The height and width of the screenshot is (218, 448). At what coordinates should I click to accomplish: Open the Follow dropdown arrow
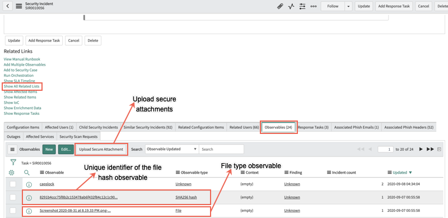348,6
